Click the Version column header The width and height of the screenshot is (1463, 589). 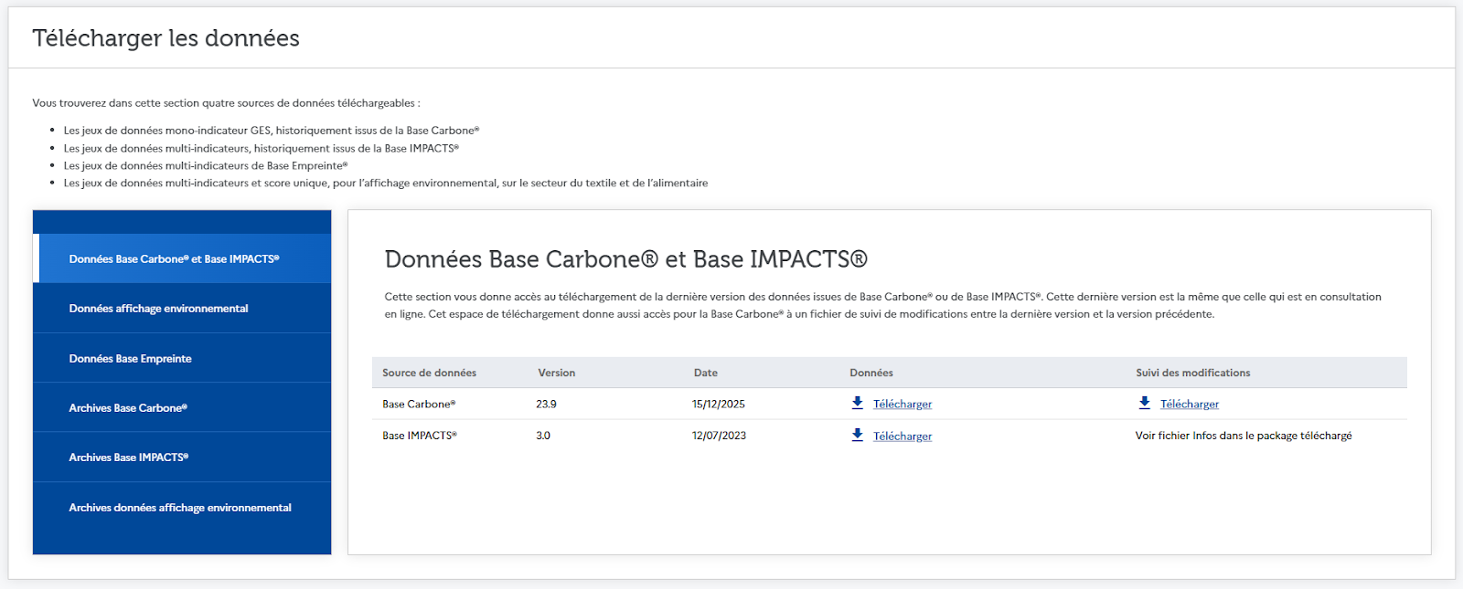(557, 373)
